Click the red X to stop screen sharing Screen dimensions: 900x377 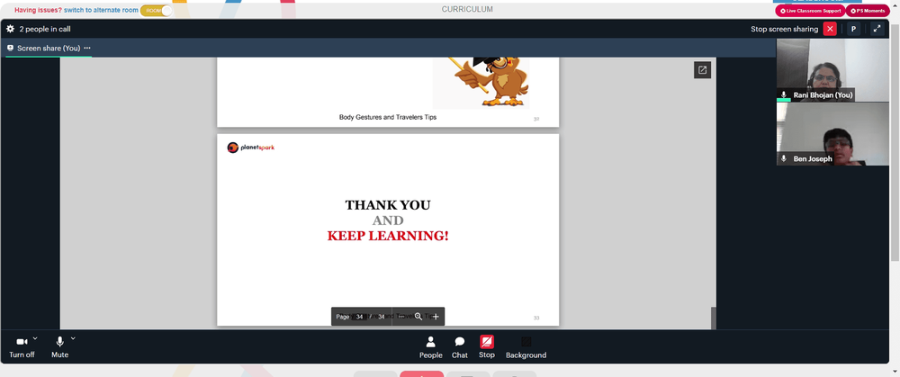[x=830, y=29]
